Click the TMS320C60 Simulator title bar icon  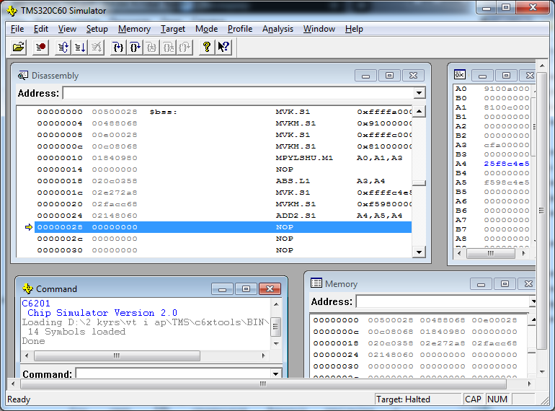point(12,11)
